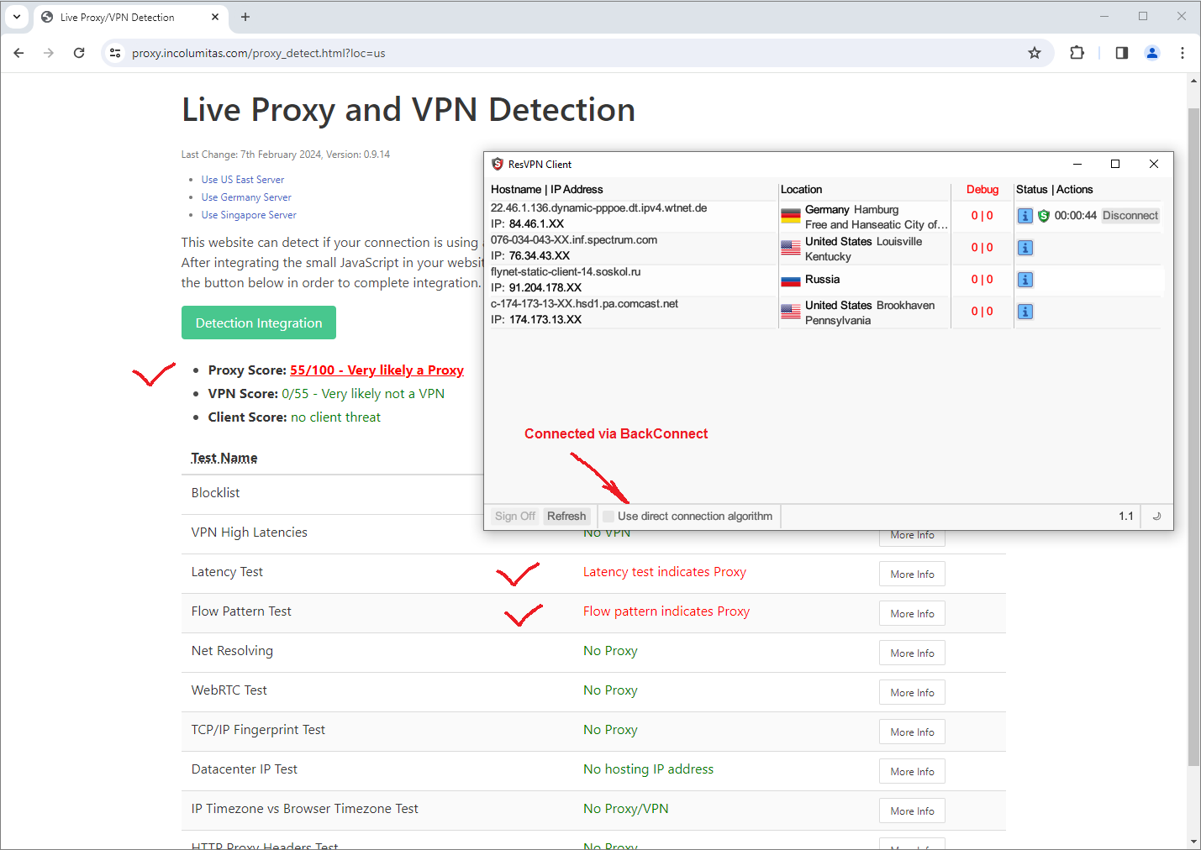Screen dimensions: 1201x850
Task: Bookmark this page with star icon
Action: [x=1035, y=53]
